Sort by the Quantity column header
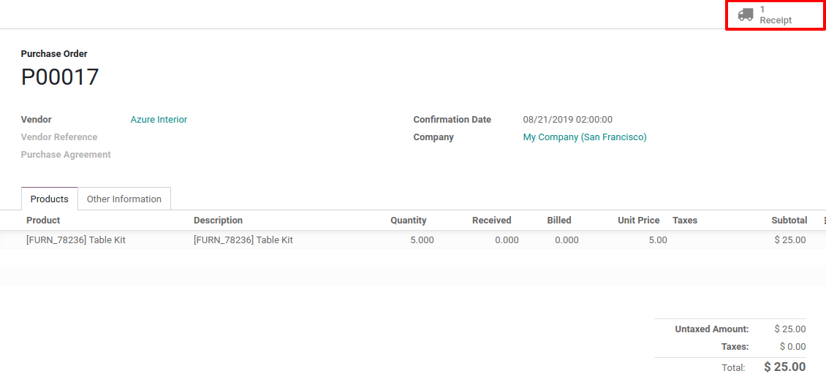Screen dimensions: 826x379 pyautogui.click(x=408, y=220)
